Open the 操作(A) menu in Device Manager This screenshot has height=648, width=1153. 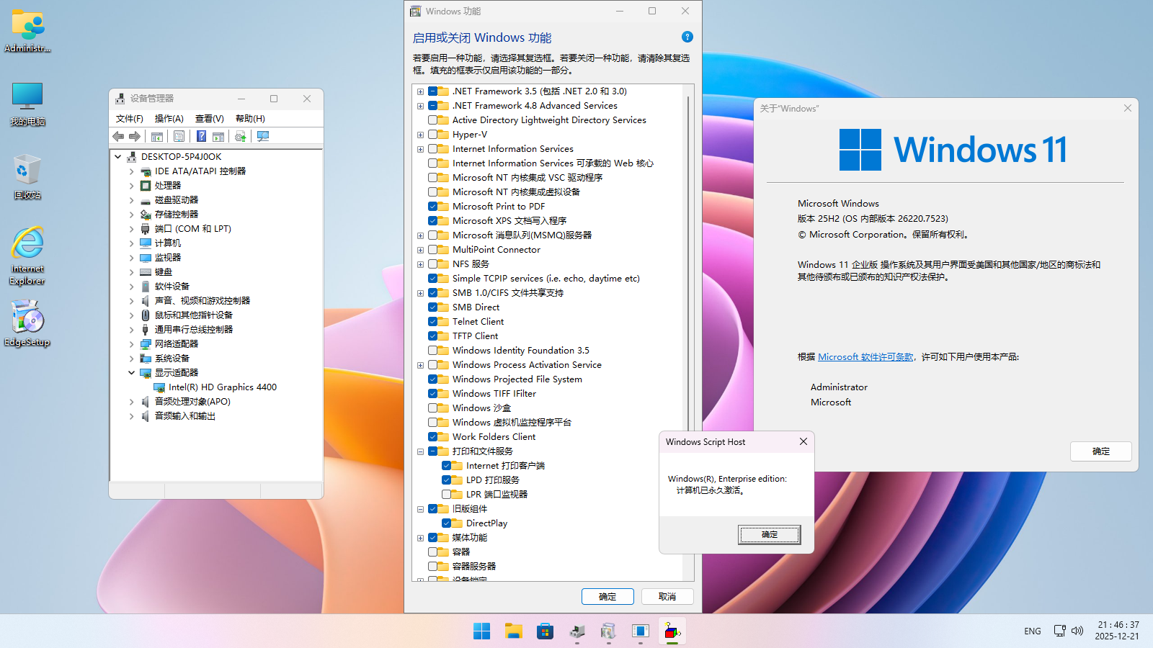pyautogui.click(x=169, y=119)
